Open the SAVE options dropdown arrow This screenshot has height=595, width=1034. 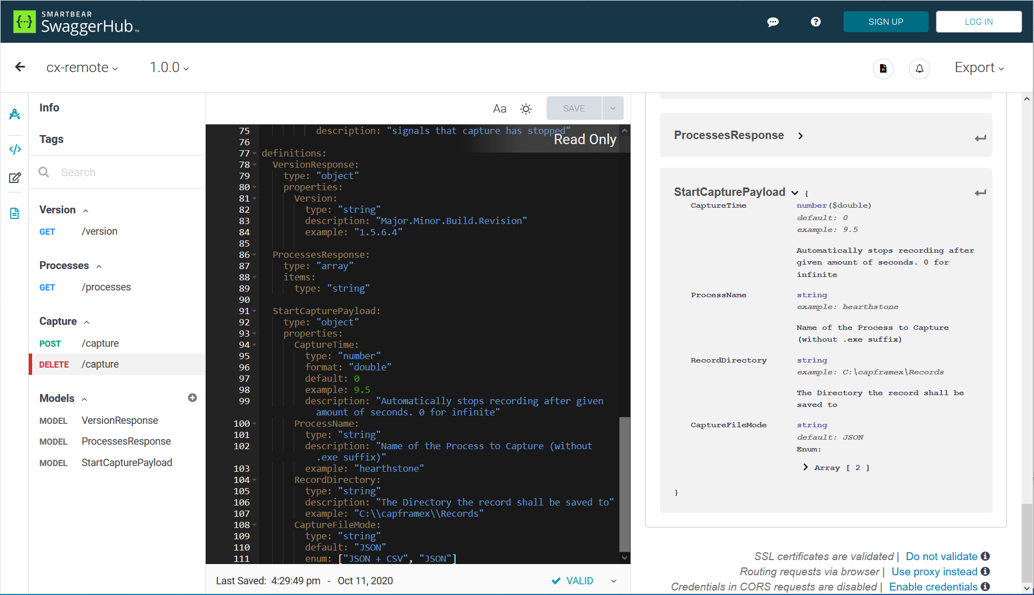[613, 108]
